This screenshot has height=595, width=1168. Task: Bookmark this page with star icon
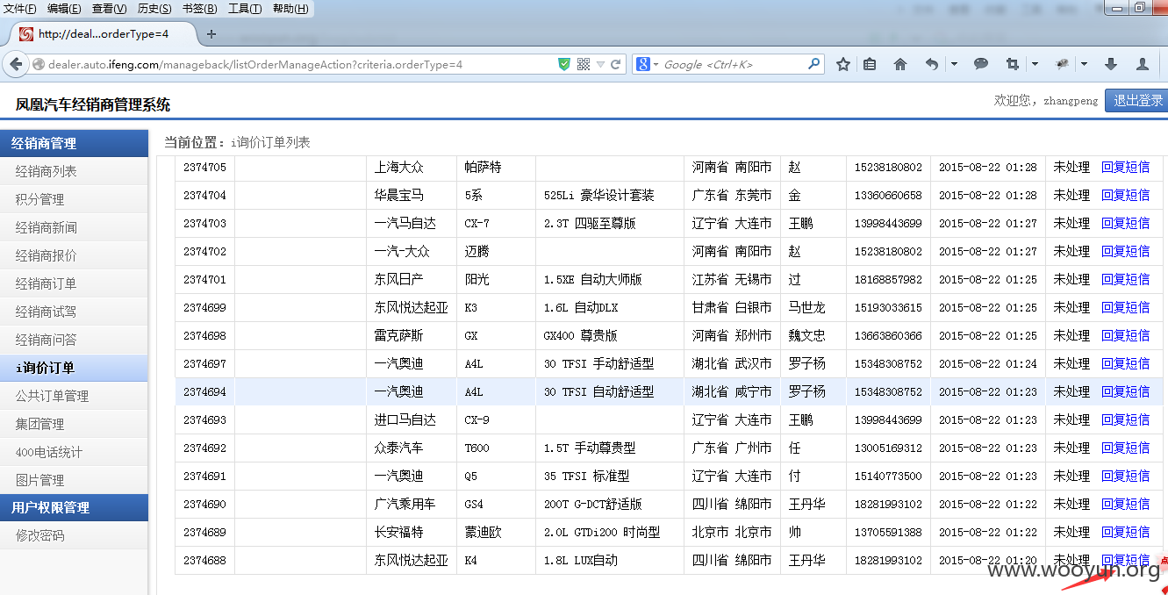click(x=843, y=64)
